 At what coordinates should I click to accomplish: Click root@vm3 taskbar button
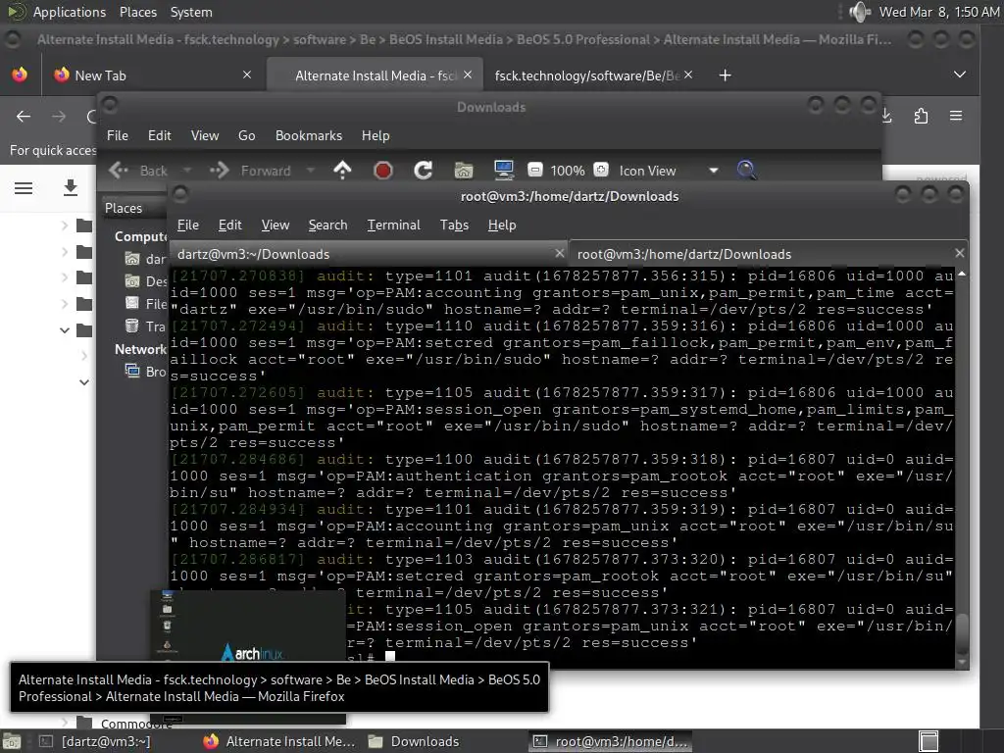[x=611, y=741]
